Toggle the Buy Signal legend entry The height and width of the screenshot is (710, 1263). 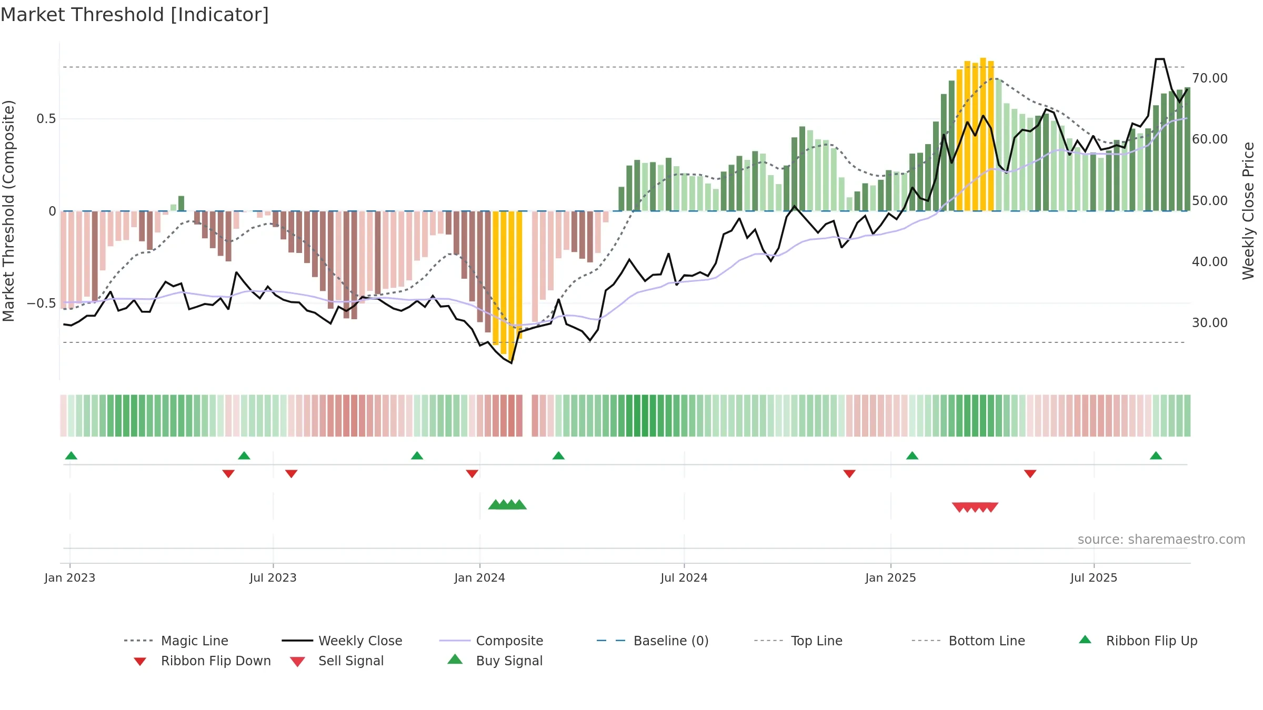[495, 661]
